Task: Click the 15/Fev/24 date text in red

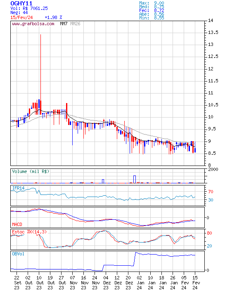Action: [21, 17]
